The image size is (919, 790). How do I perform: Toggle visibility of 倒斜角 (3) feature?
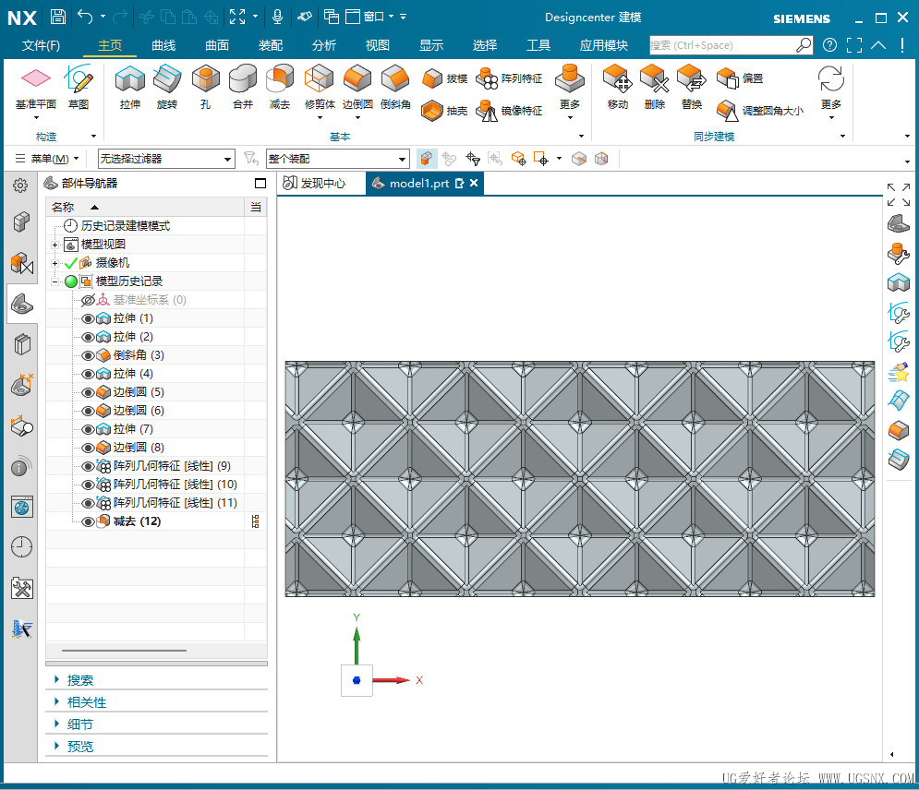click(x=88, y=355)
